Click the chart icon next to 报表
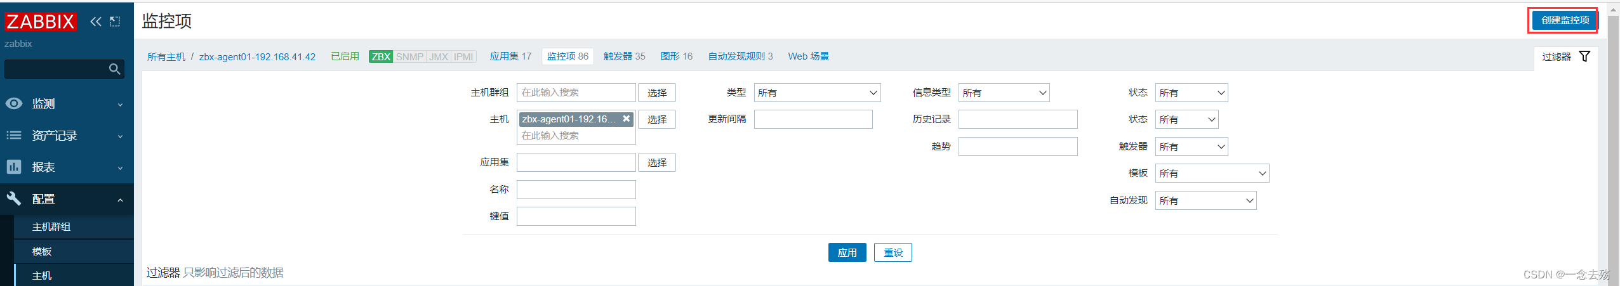The image size is (1620, 286). coord(14,167)
